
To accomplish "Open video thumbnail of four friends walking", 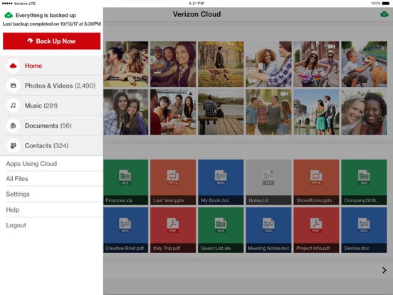I will pyautogui.click(x=268, y=112).
